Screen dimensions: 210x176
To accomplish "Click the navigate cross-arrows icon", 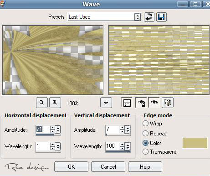I will (x=106, y=103).
